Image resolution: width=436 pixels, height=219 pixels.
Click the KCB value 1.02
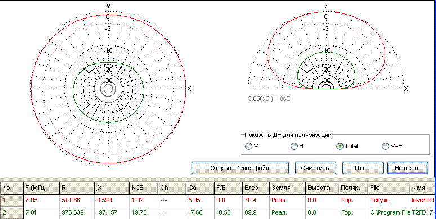coord(143,200)
